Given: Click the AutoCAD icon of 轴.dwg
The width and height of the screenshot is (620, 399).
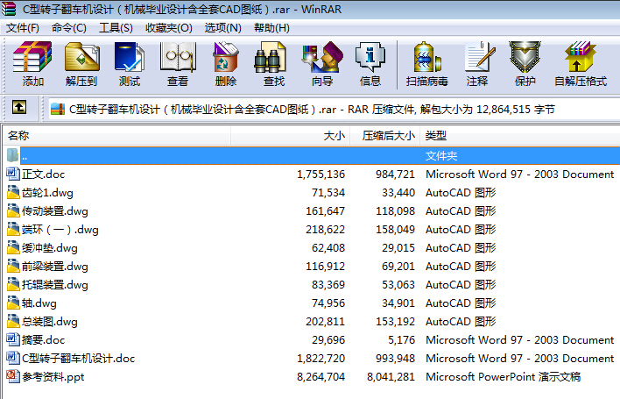Looking at the screenshot, I should [x=12, y=303].
